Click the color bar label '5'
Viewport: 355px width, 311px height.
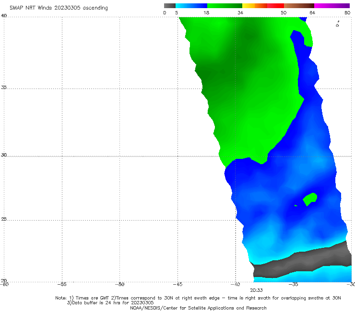click(177, 13)
